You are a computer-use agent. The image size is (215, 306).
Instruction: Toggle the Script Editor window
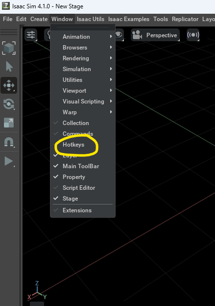(x=83, y=188)
